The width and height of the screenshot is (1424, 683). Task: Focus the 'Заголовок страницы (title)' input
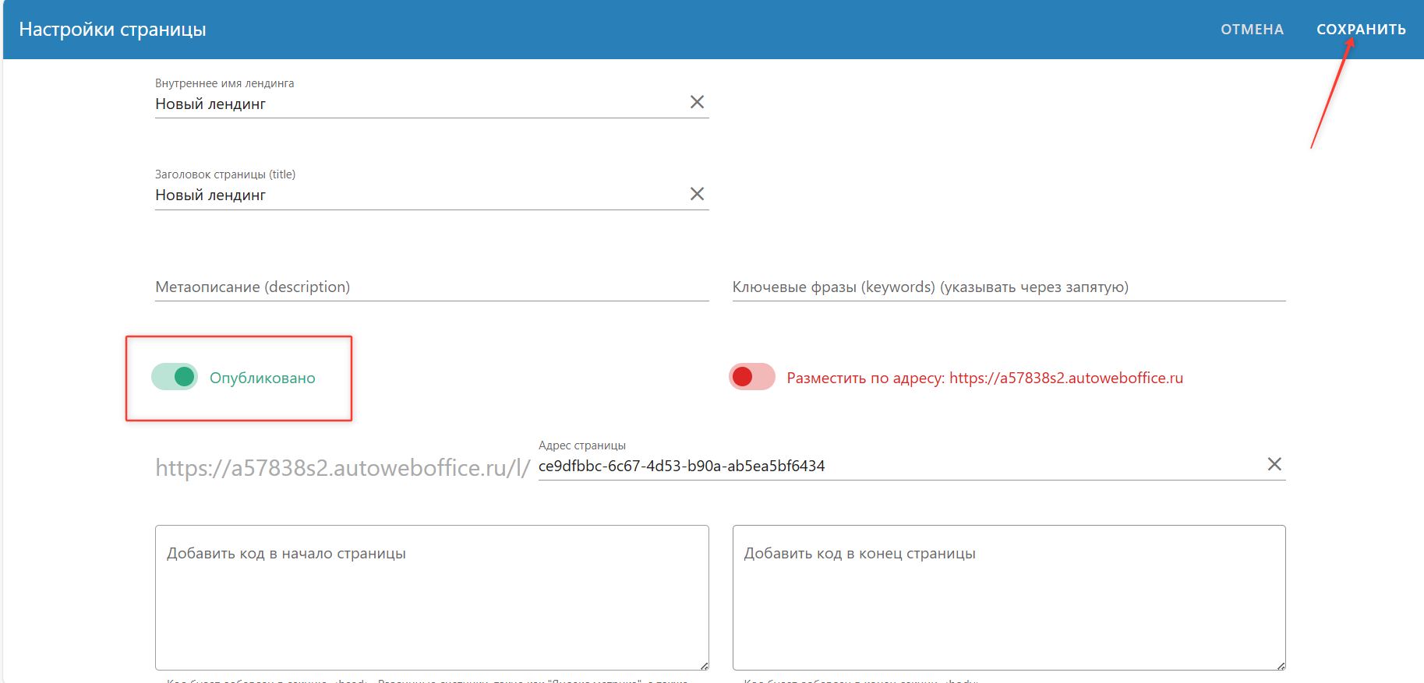coord(417,195)
